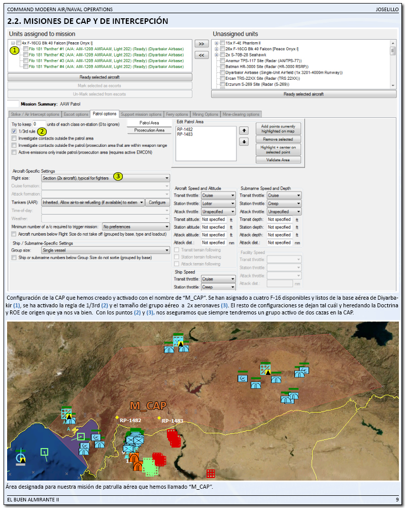The image size is (406, 508).
Task: Open minimum a/c required to trigger dropdown
Action: (x=136, y=227)
